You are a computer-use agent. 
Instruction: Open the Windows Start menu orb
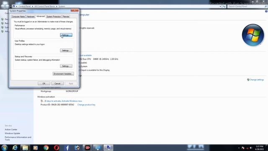[x=4, y=148]
